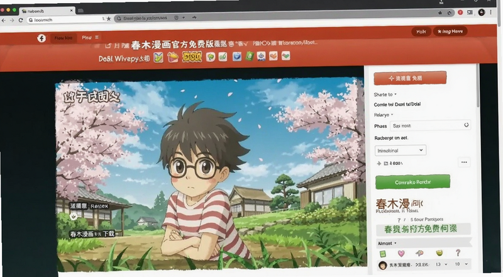Bookmark the page with the star icon
Screen dimensions: 503x277
click(109, 19)
